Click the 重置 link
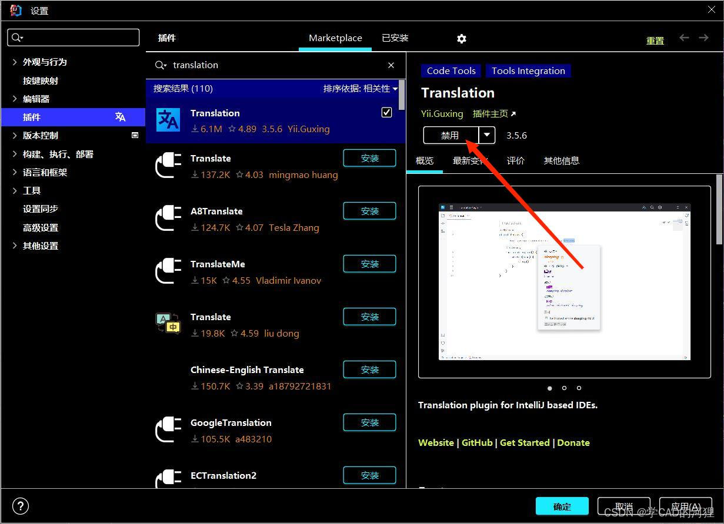This screenshot has width=724, height=524. point(655,41)
